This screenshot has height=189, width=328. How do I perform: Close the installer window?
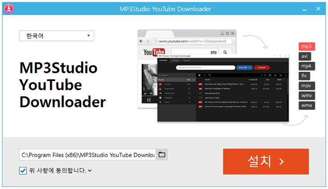[318, 9]
